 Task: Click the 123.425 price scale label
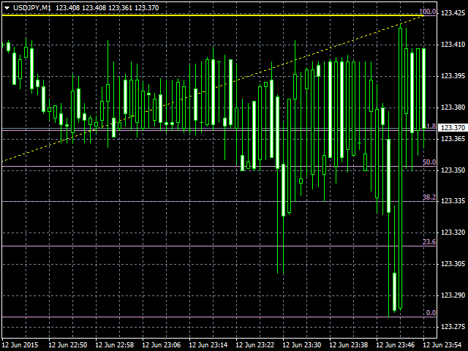click(452, 13)
